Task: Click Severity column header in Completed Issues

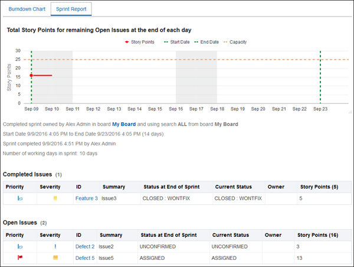Action: point(50,187)
